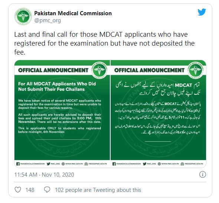Click the Facebook icon in left announcement footer
This screenshot has height=203, width=219.
tap(18, 164)
